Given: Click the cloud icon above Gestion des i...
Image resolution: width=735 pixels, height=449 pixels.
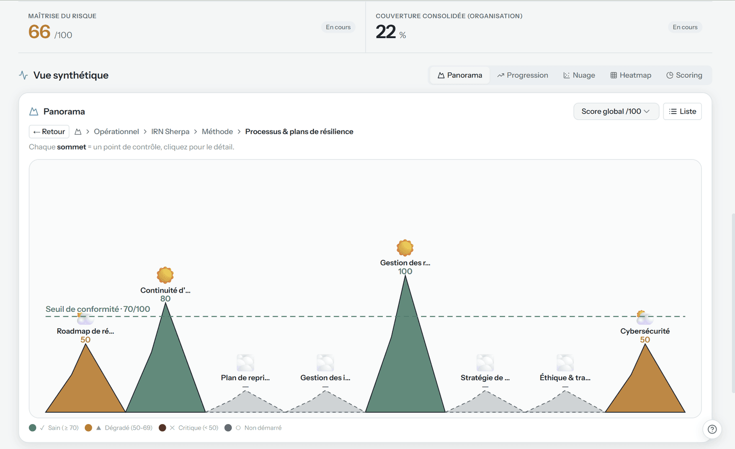Looking at the screenshot, I should point(325,363).
